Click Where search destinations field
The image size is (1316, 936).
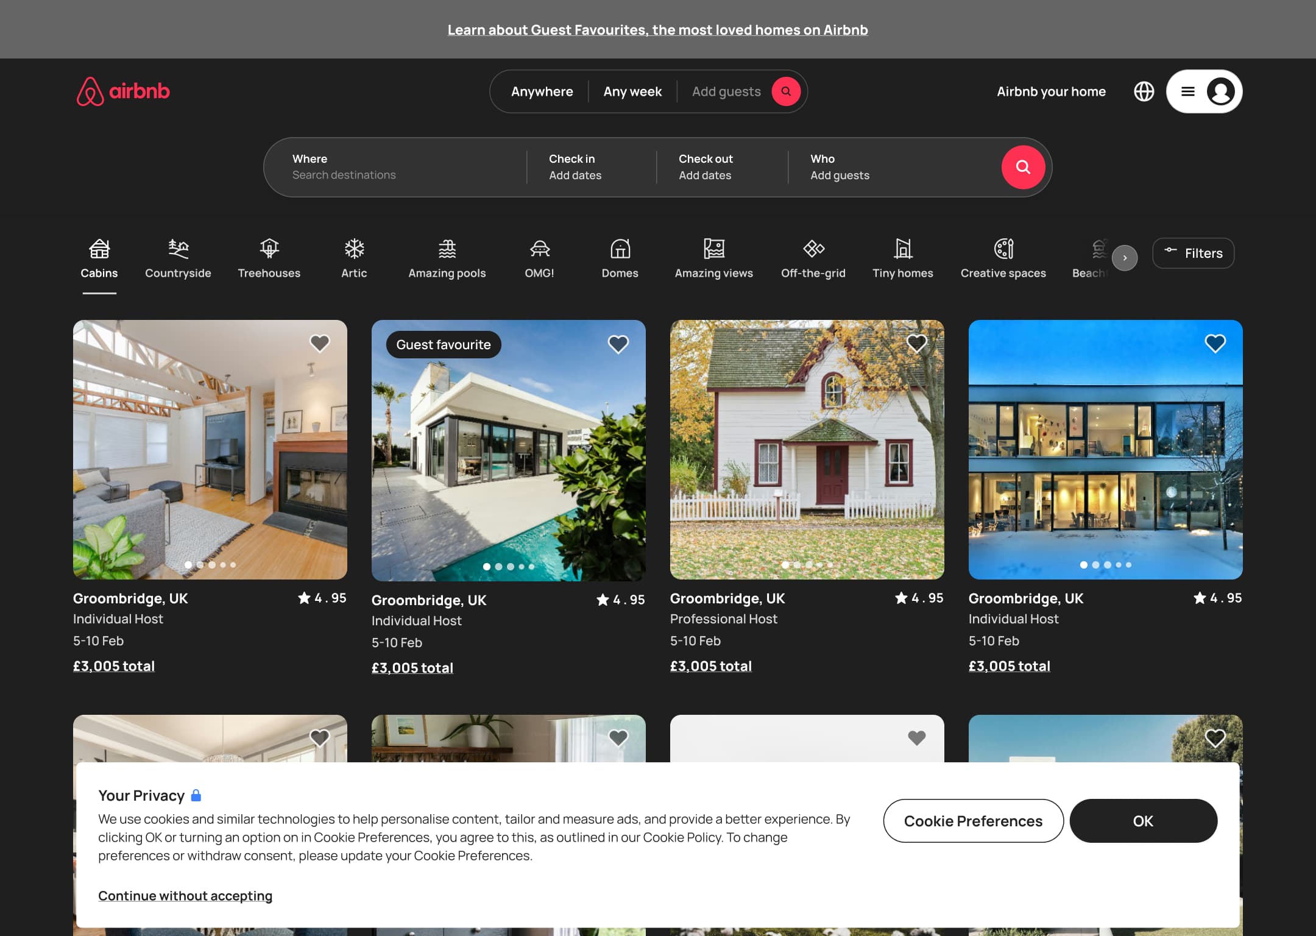click(396, 167)
